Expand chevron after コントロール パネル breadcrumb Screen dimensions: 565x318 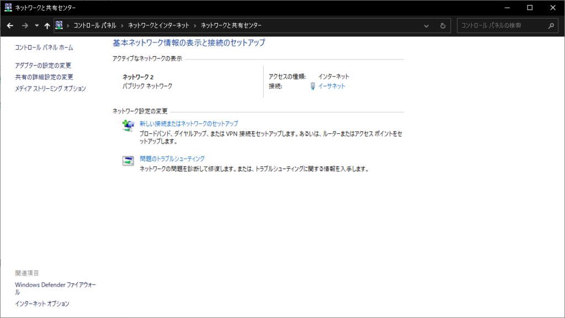pos(122,26)
